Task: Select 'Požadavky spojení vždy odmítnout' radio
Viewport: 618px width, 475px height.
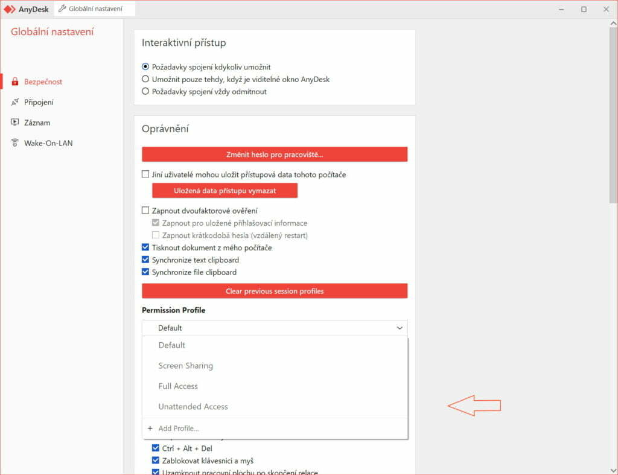Action: [145, 91]
